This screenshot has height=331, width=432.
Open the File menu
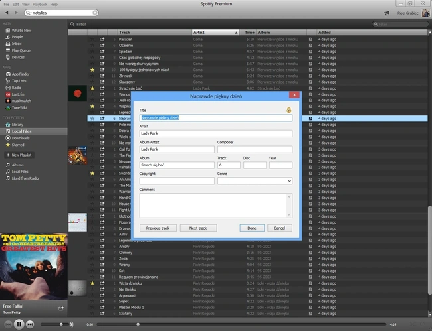(x=7, y=5)
